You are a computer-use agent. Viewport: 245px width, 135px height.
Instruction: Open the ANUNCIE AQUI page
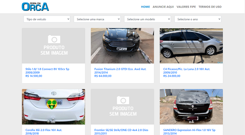tap(163, 7)
